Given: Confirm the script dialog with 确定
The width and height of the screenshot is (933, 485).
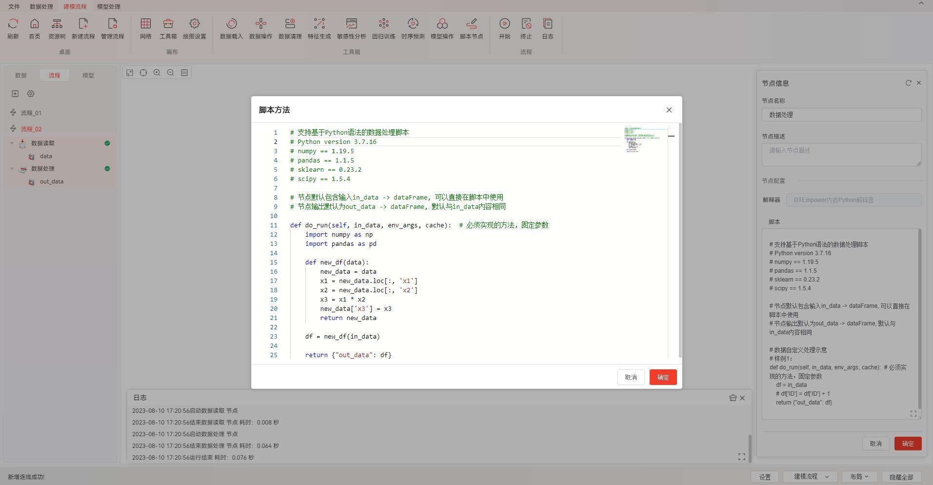Looking at the screenshot, I should (663, 377).
